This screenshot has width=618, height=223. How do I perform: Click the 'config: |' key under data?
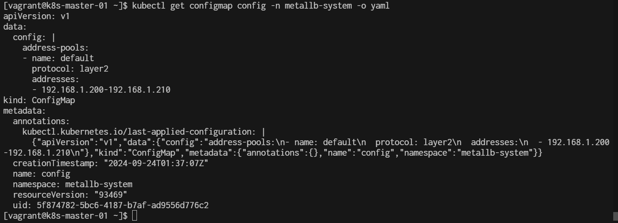[x=34, y=37]
